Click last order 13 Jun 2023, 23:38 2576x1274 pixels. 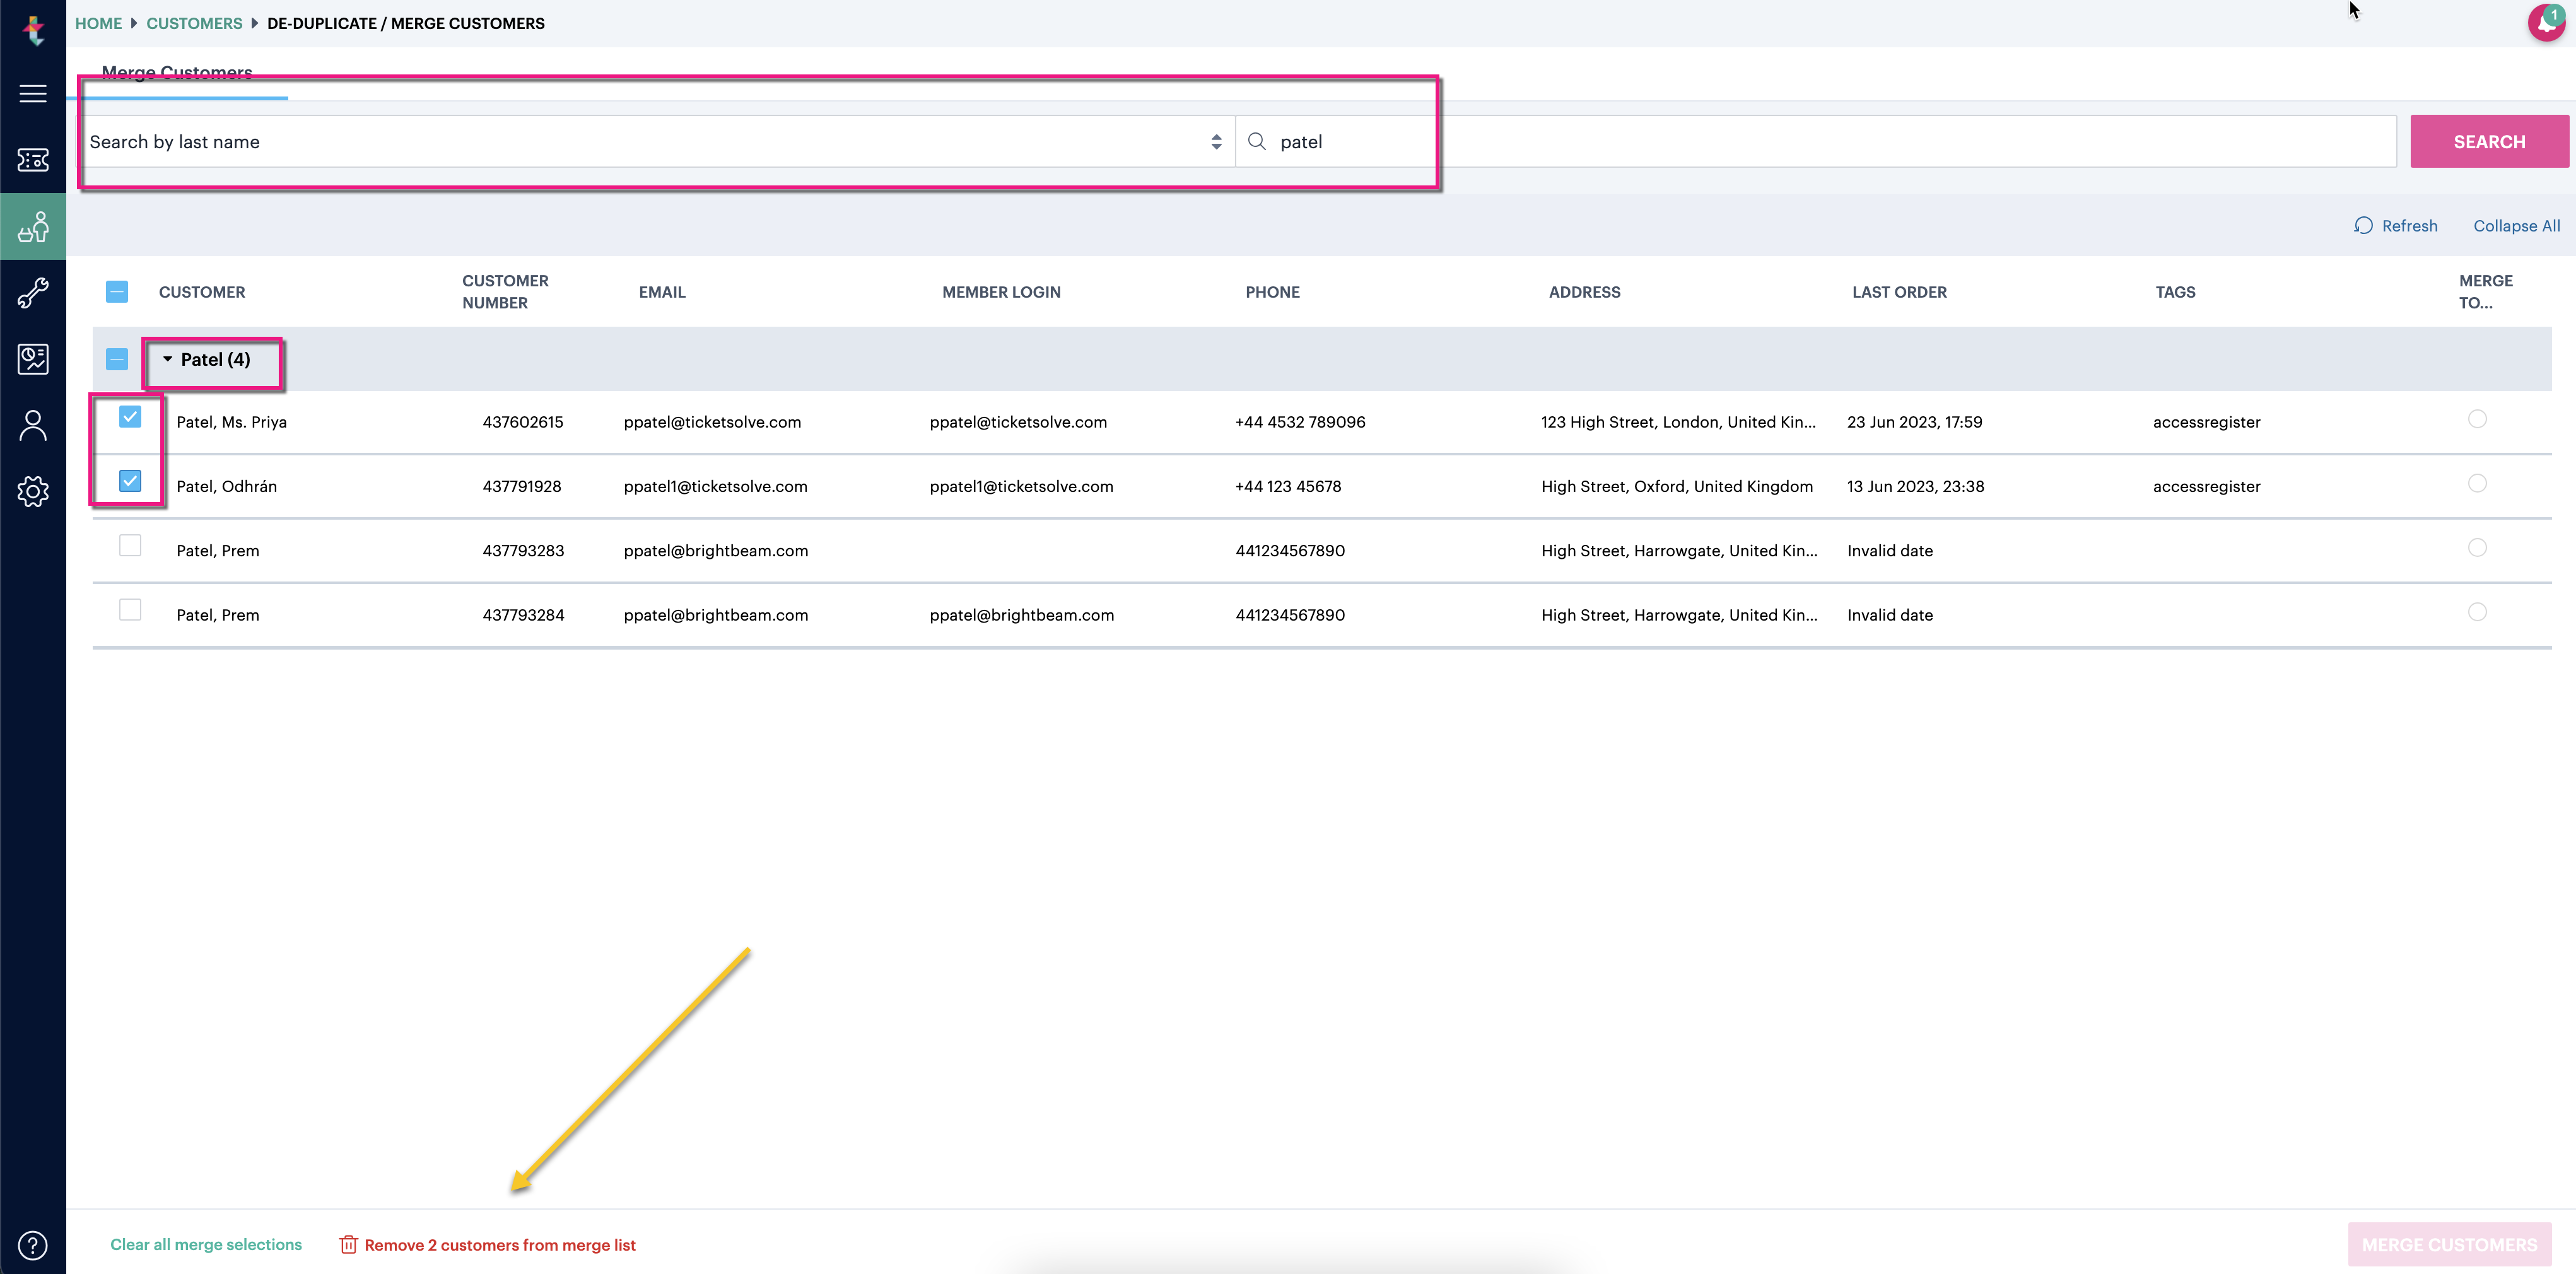coord(1915,486)
